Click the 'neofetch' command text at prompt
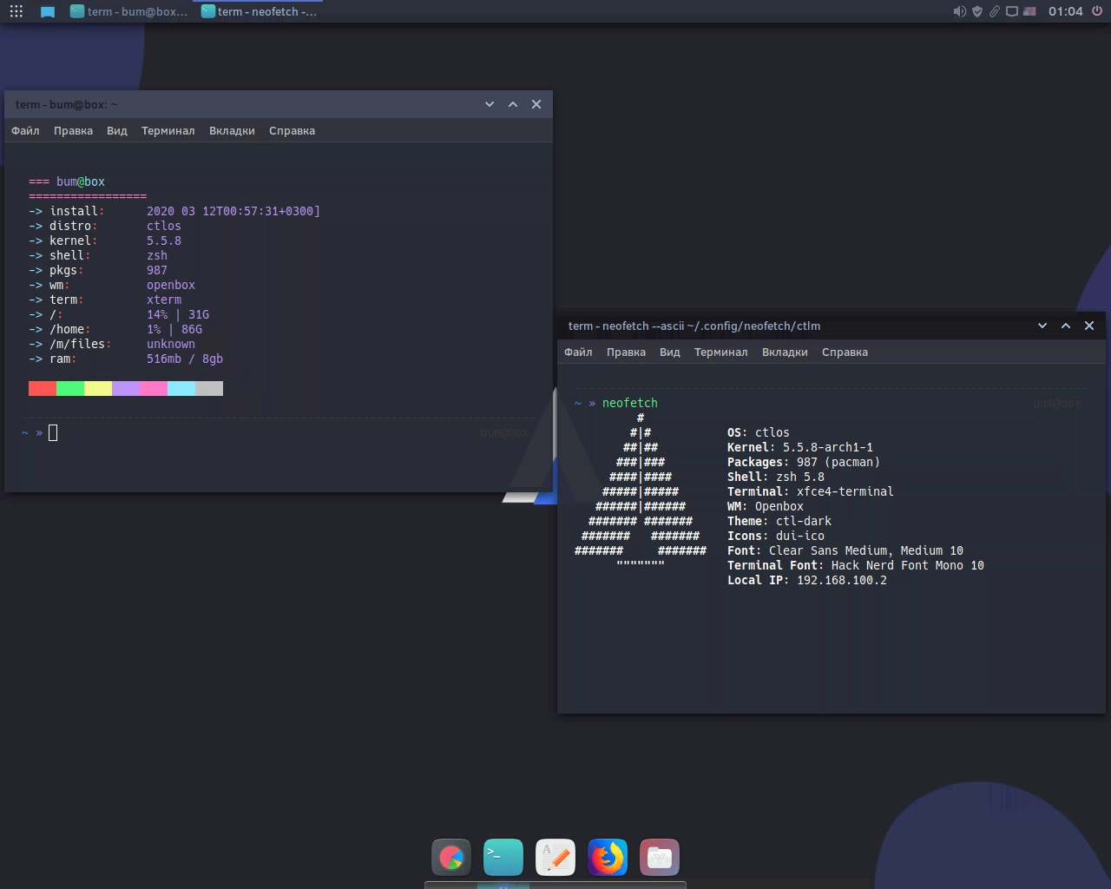The width and height of the screenshot is (1111, 889). click(630, 403)
